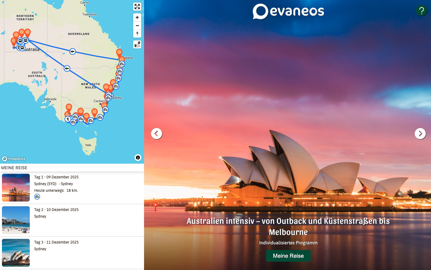The height and width of the screenshot is (270, 431).
Task: Select Tag 2 · 10 Dezember 2025 entry
Action: (56, 210)
